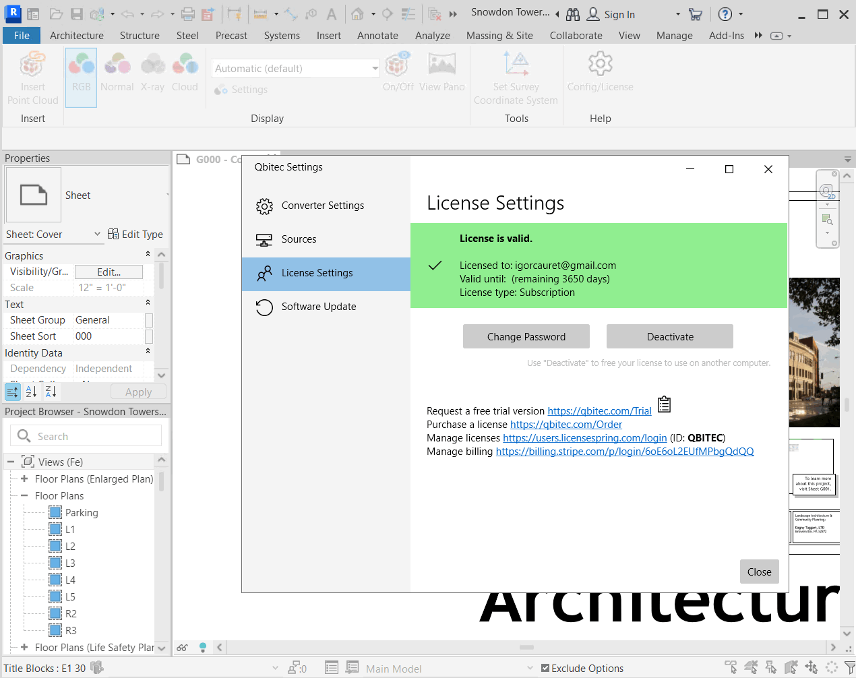Expand Floor Plans (Life Safety Plan) node
856x678 pixels.
click(x=24, y=648)
